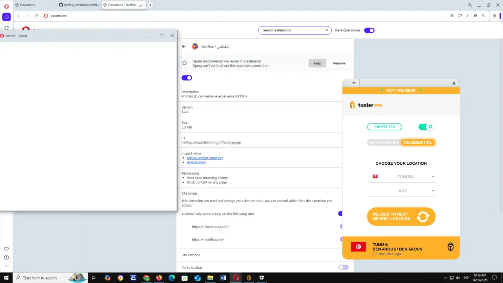Open a new tab with plus button

tap(150, 5)
